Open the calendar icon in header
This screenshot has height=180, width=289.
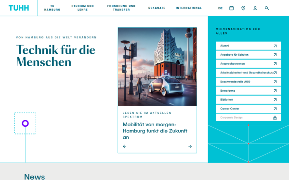click(231, 8)
